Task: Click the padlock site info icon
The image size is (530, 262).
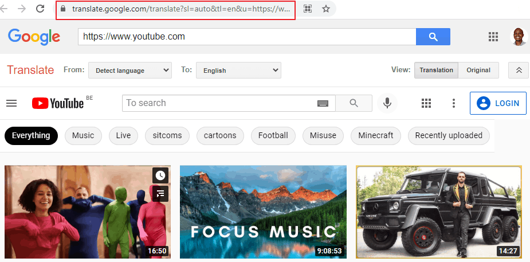Action: pyautogui.click(x=62, y=9)
